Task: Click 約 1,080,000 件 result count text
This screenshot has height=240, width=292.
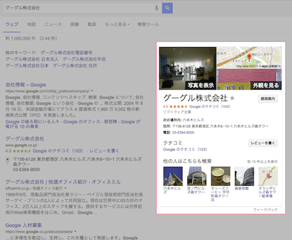Action: click(20, 39)
